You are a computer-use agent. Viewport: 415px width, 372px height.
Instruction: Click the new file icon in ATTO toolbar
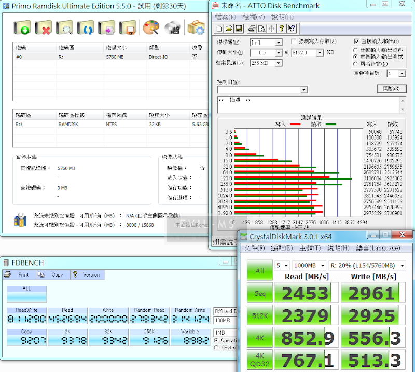(x=219, y=29)
